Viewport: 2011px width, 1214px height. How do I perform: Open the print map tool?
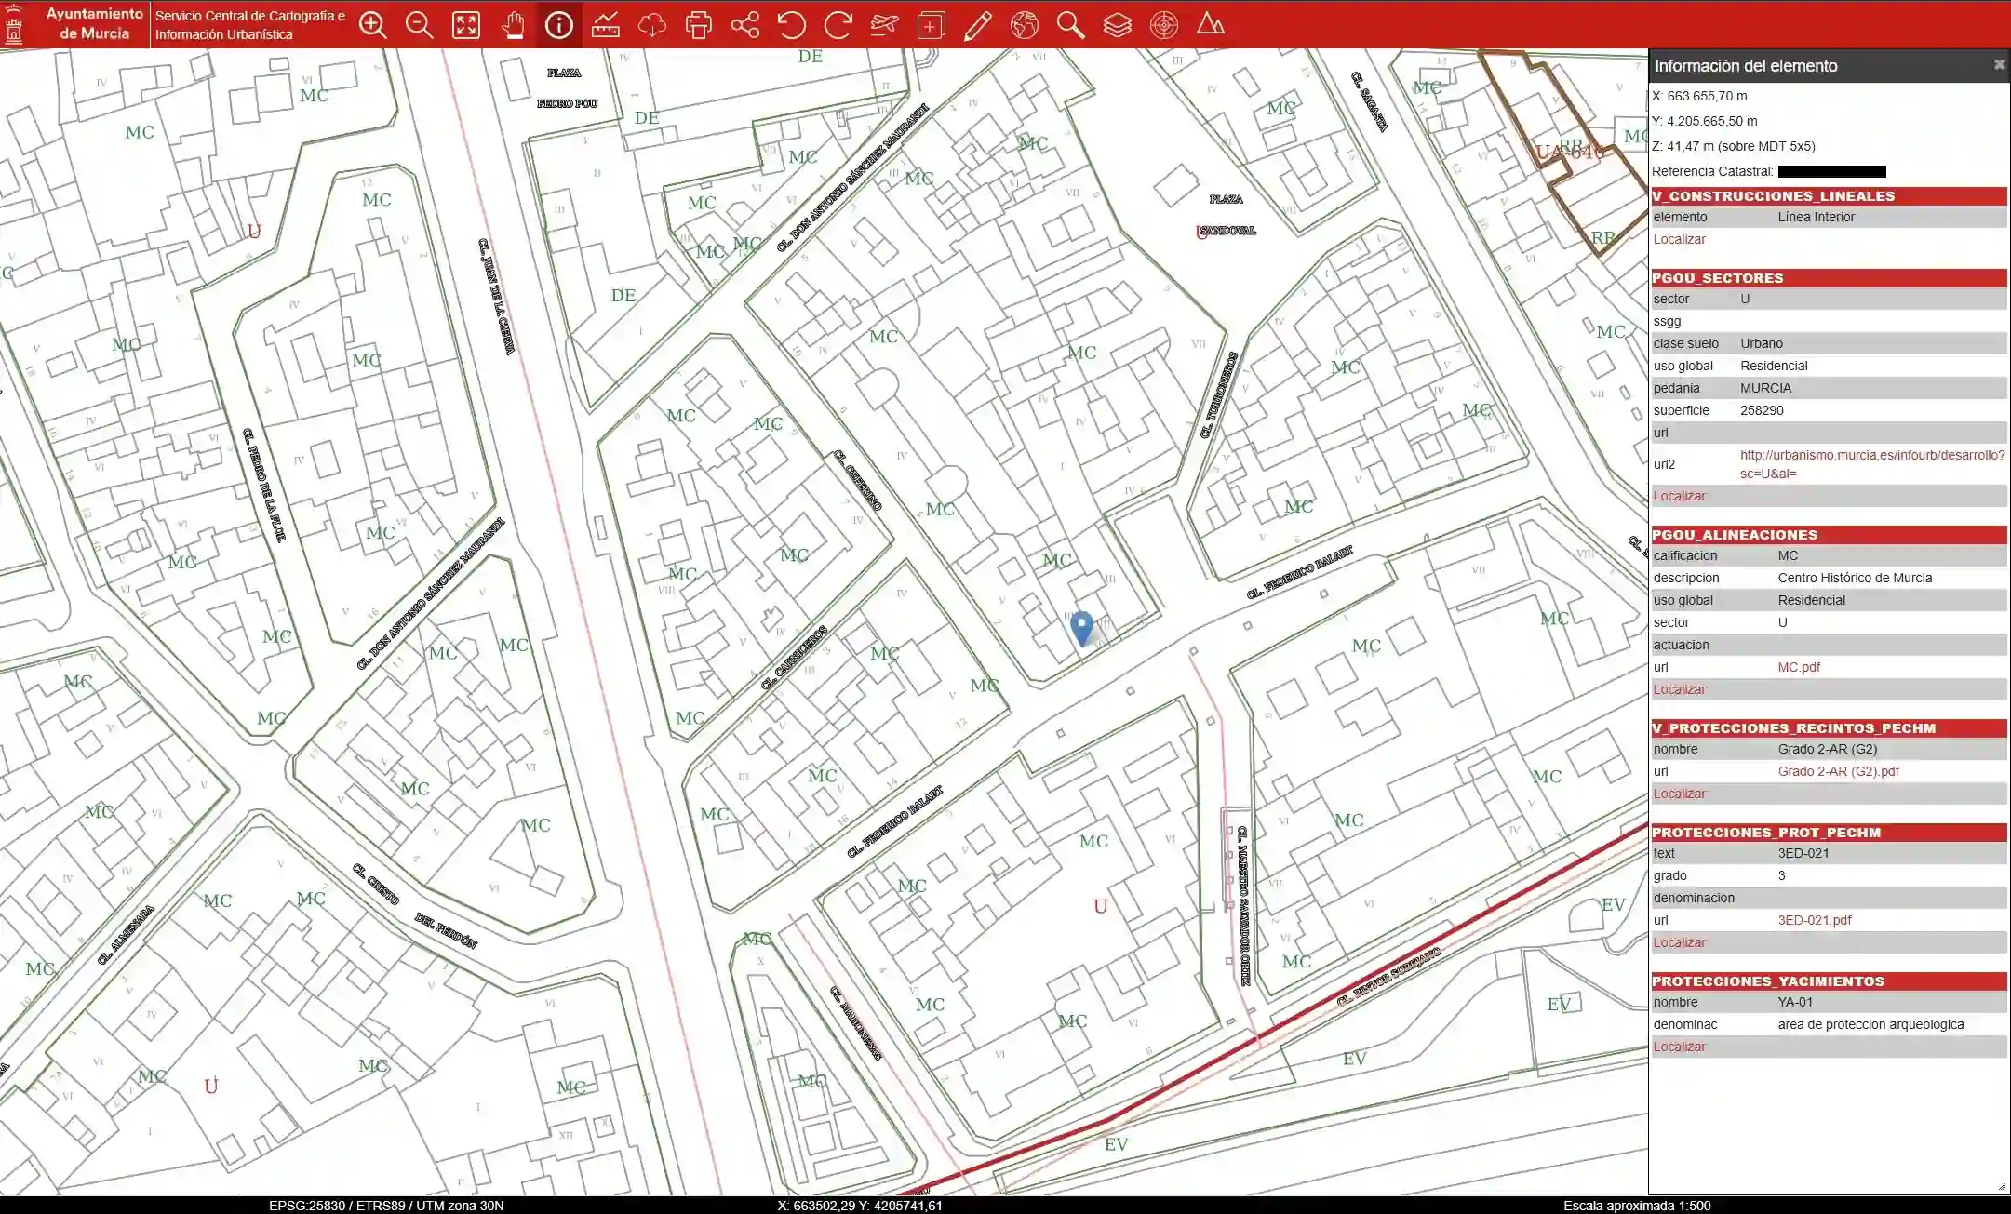pyautogui.click(x=698, y=25)
